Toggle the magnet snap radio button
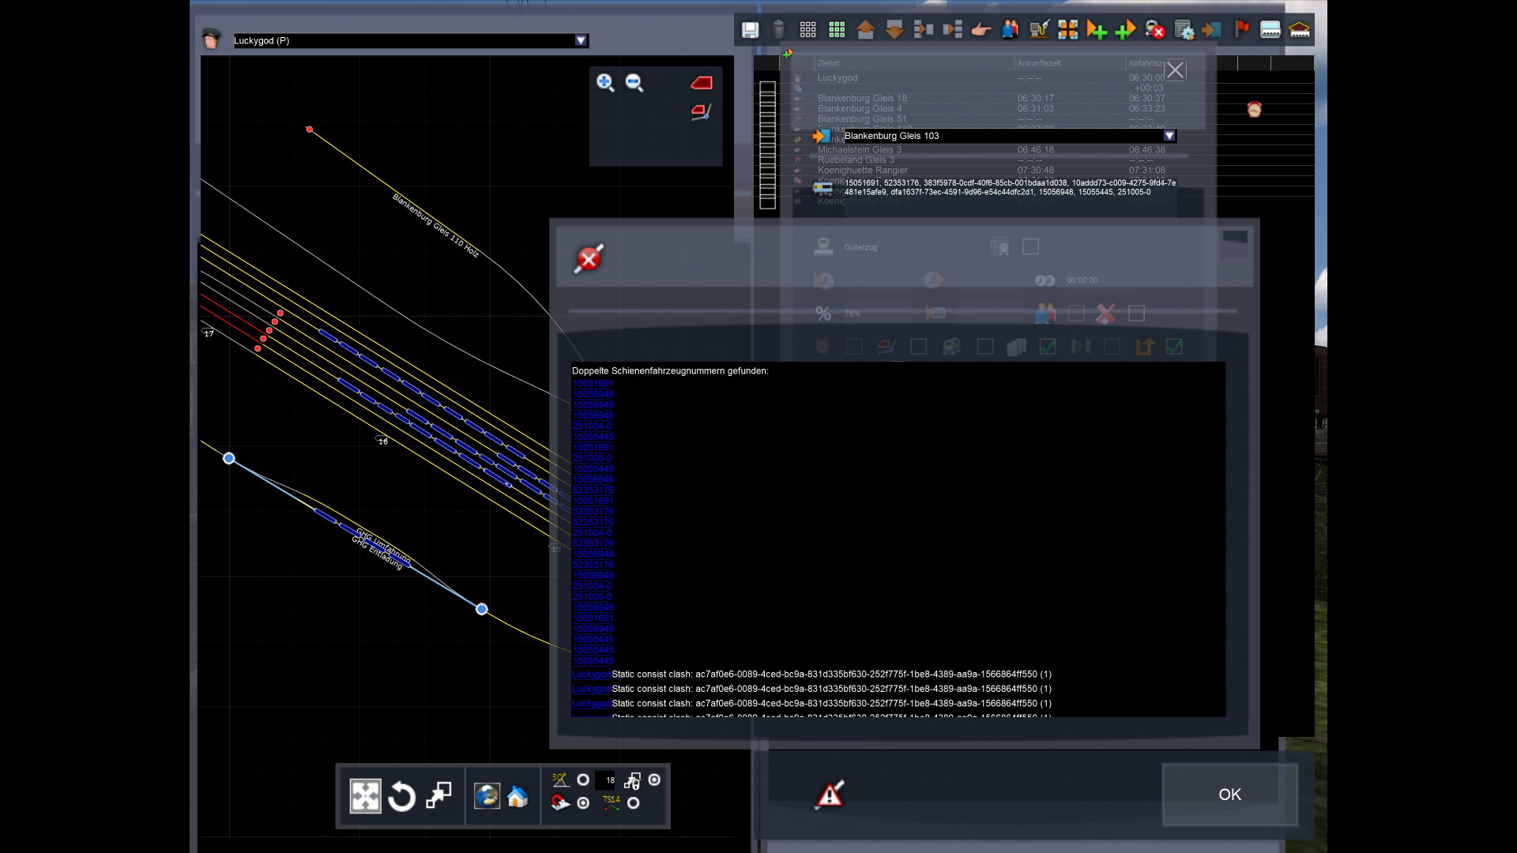 tap(583, 803)
